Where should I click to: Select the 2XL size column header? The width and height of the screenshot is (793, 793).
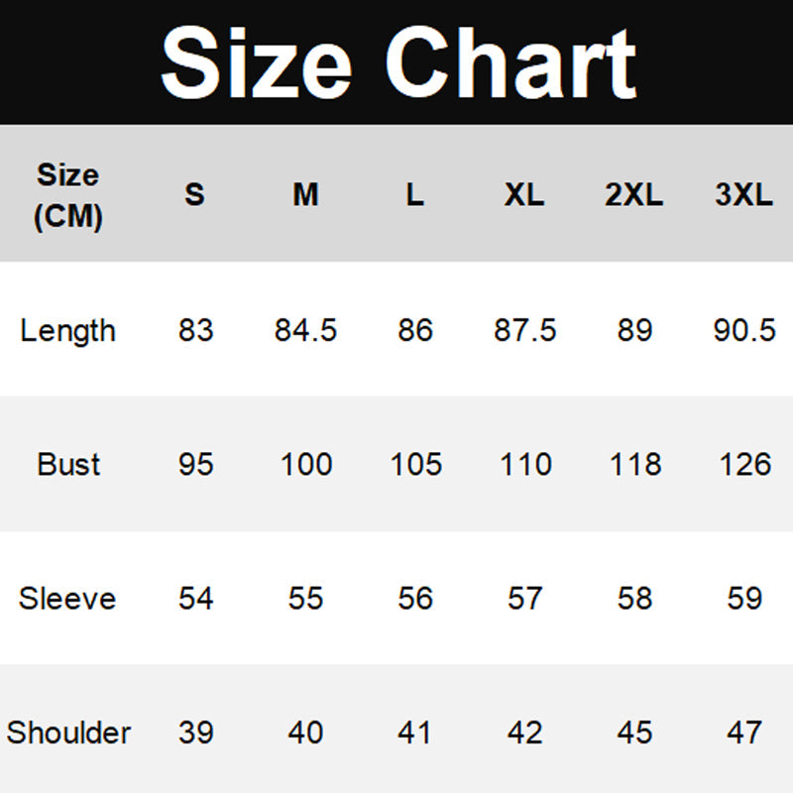point(634,195)
